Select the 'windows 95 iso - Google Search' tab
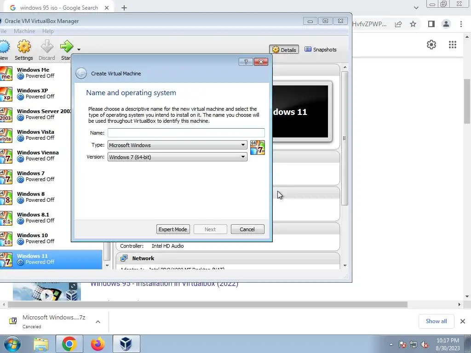The image size is (471, 353). pos(59,8)
